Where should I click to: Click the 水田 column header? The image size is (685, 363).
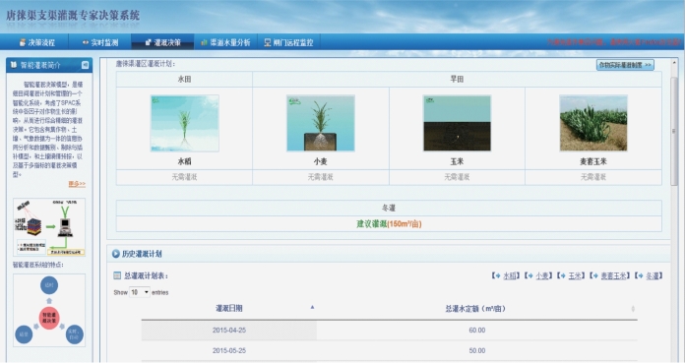[x=184, y=79]
